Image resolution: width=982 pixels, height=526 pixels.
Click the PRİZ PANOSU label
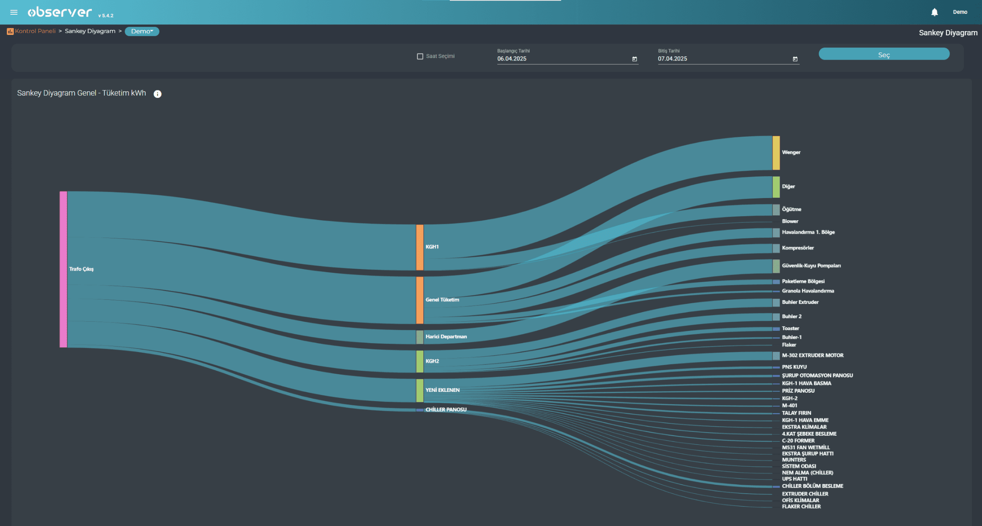point(798,391)
